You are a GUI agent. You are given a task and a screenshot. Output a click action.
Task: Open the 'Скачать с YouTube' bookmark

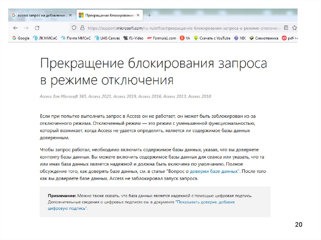tap(212, 38)
